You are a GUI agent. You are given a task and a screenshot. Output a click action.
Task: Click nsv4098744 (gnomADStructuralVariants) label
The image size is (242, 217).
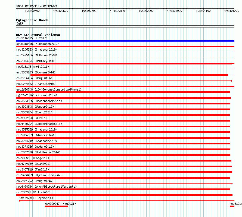tap(46, 187)
